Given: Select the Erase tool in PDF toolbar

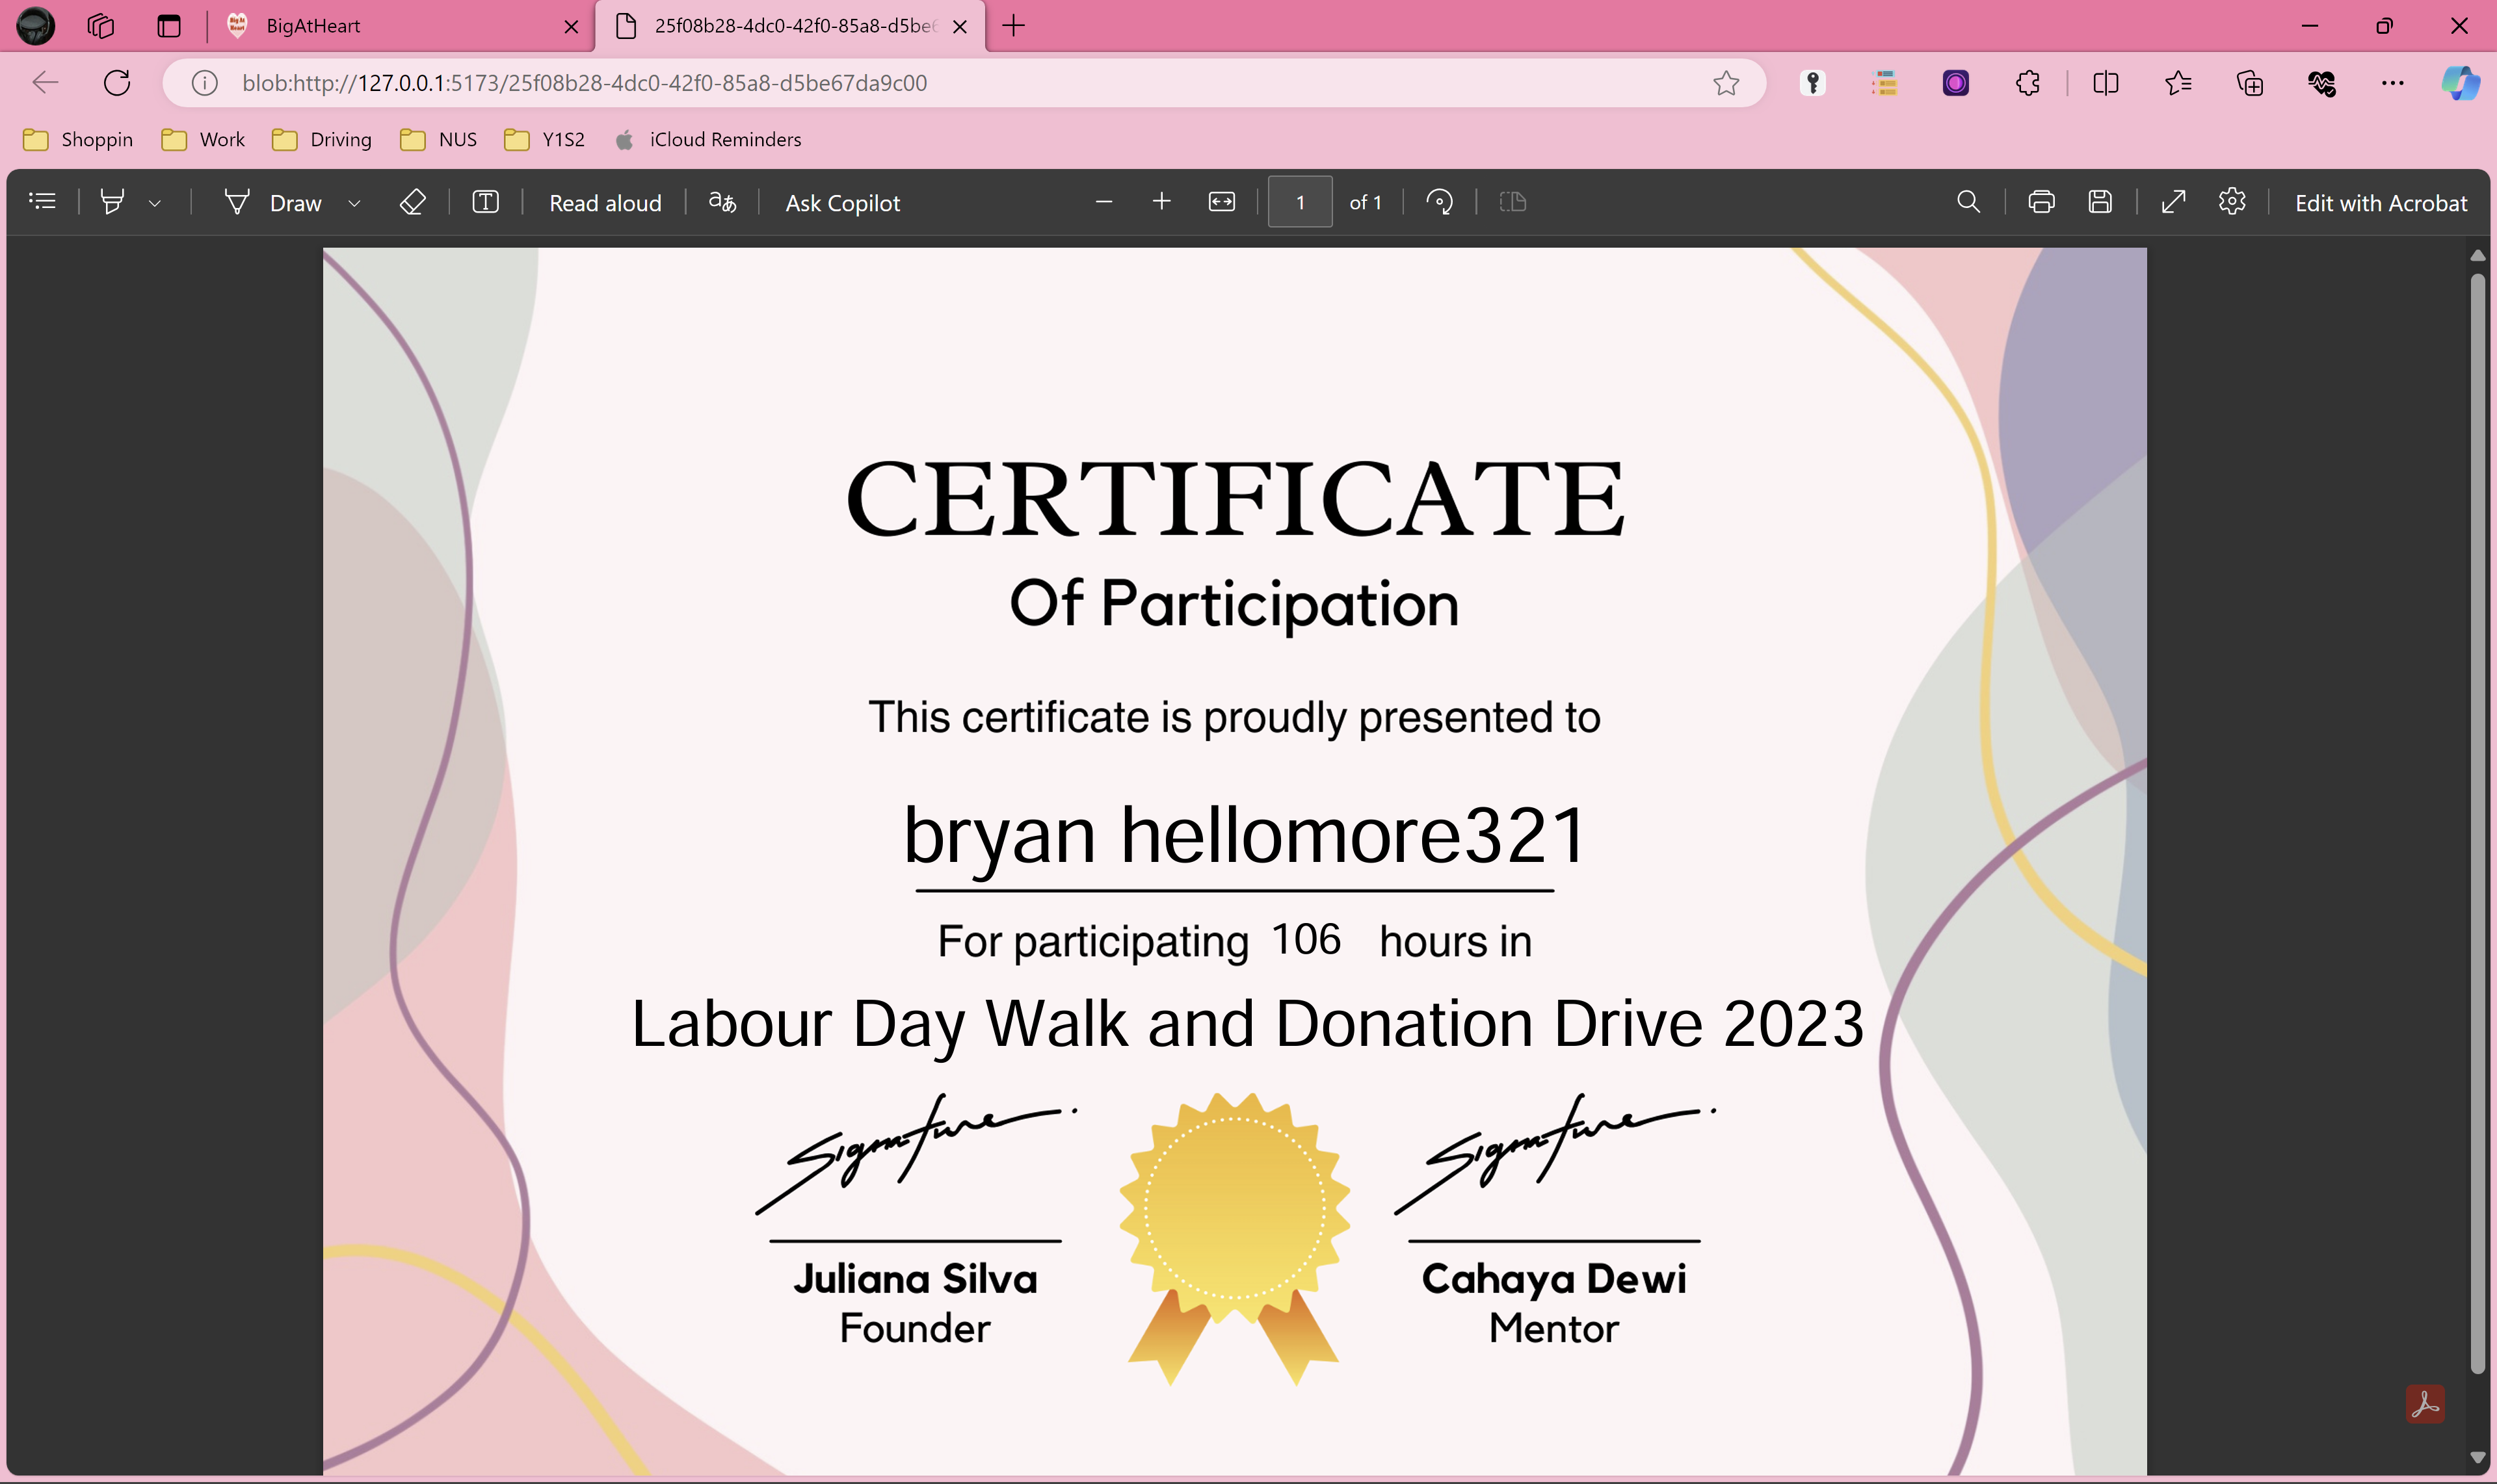Looking at the screenshot, I should click(412, 202).
